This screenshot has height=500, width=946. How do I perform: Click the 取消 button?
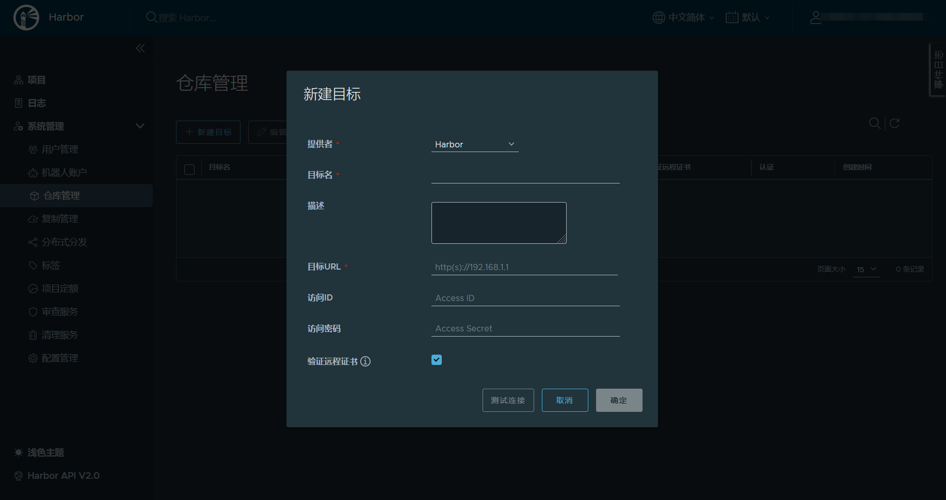tap(565, 401)
